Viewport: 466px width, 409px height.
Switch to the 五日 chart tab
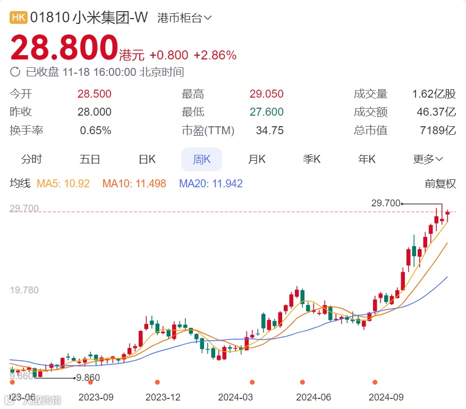(x=89, y=159)
